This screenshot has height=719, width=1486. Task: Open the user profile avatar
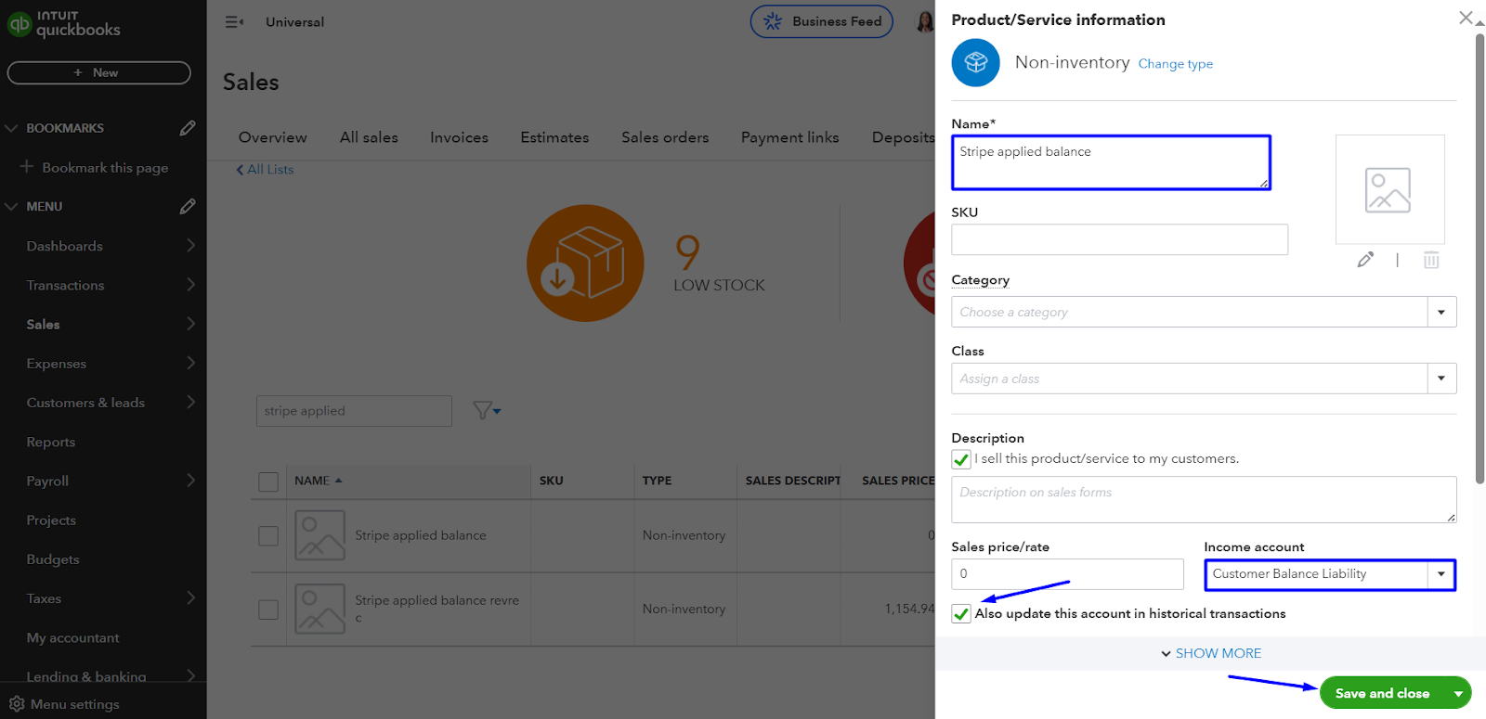click(x=925, y=21)
